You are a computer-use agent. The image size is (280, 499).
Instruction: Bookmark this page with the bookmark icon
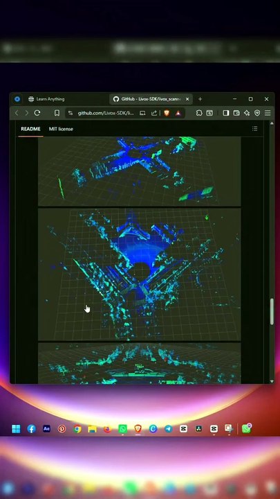pos(57,113)
